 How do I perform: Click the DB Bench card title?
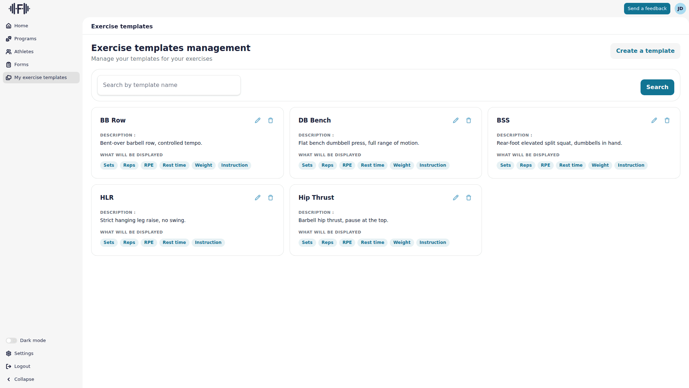point(315,120)
